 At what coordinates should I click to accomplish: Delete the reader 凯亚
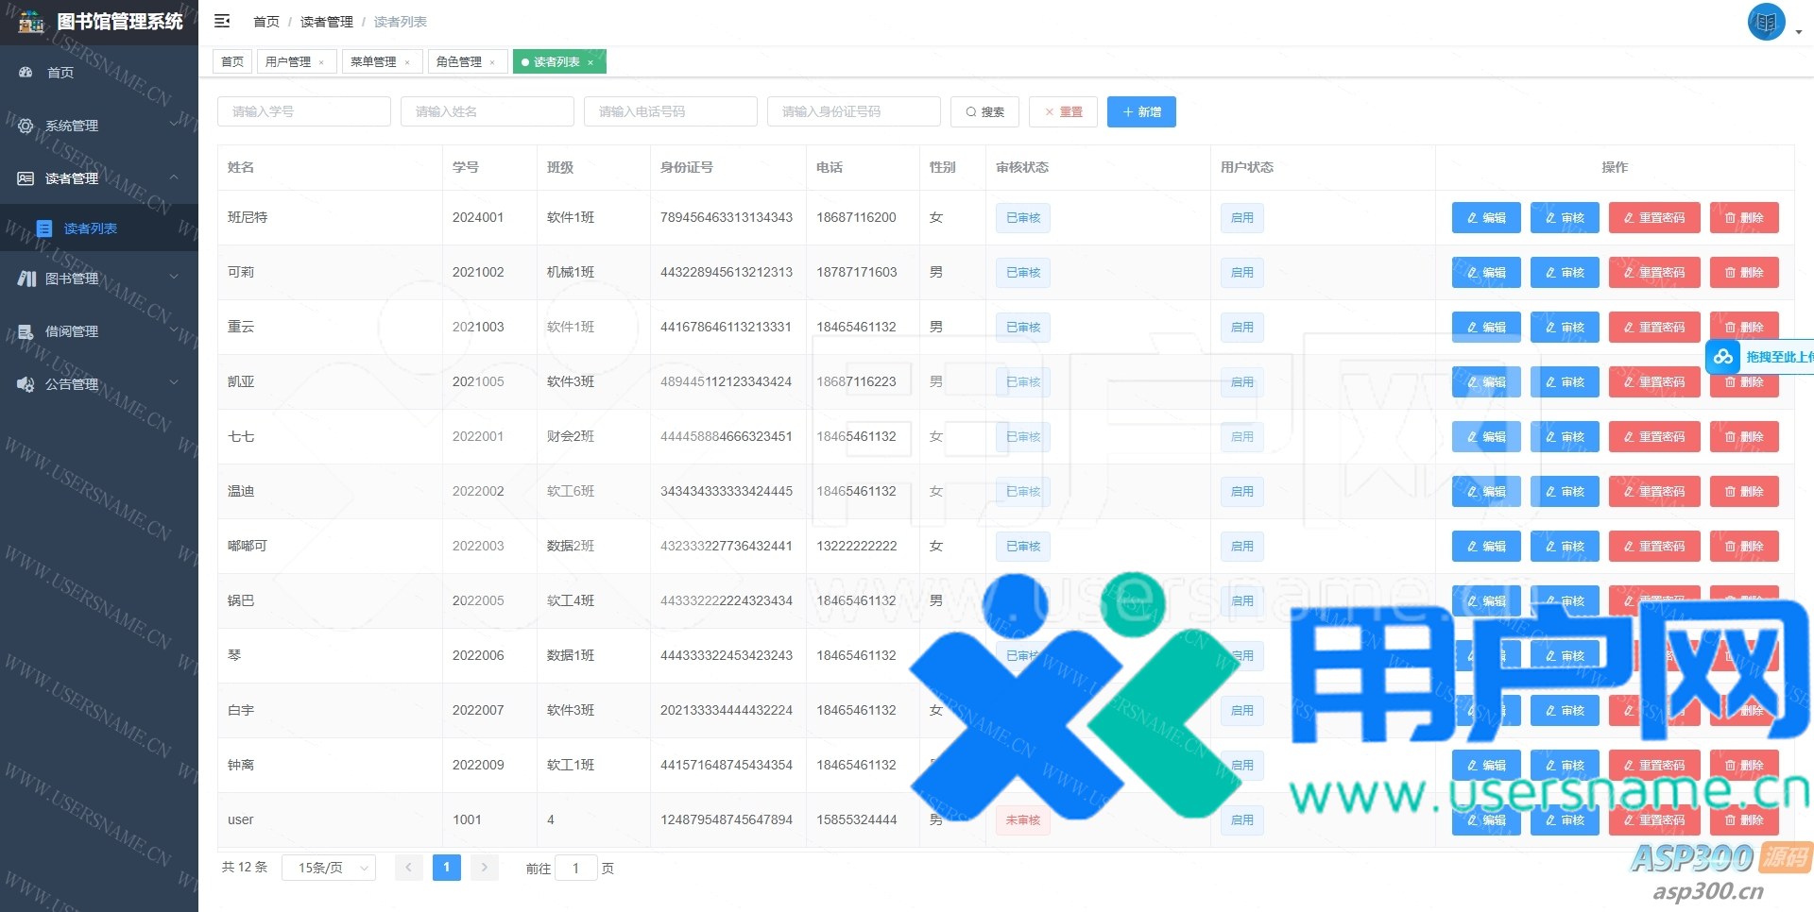point(1744,382)
